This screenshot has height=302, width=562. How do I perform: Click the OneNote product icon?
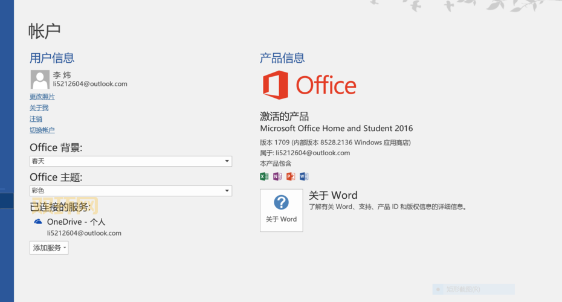coord(277,176)
